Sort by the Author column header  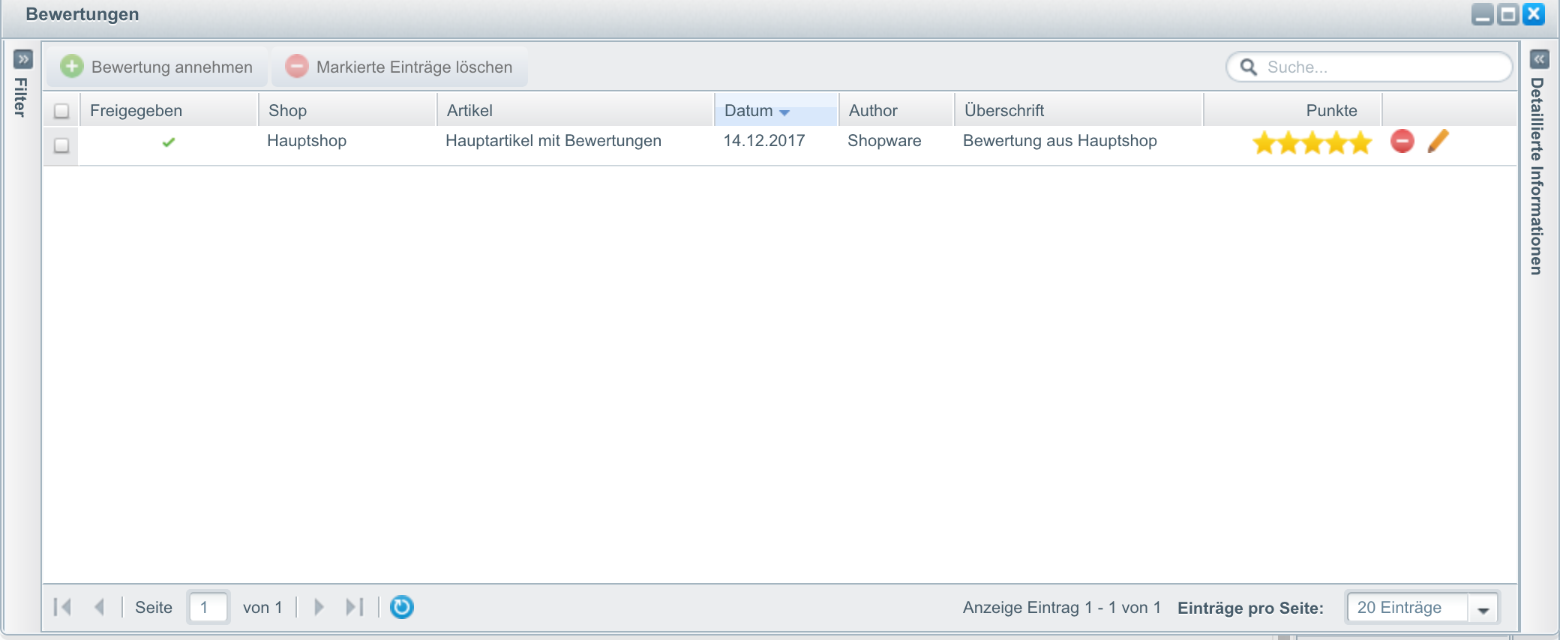click(x=896, y=110)
